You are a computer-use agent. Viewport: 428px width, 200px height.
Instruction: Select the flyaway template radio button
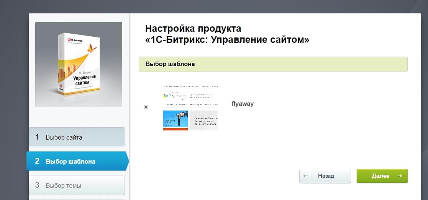point(146,107)
